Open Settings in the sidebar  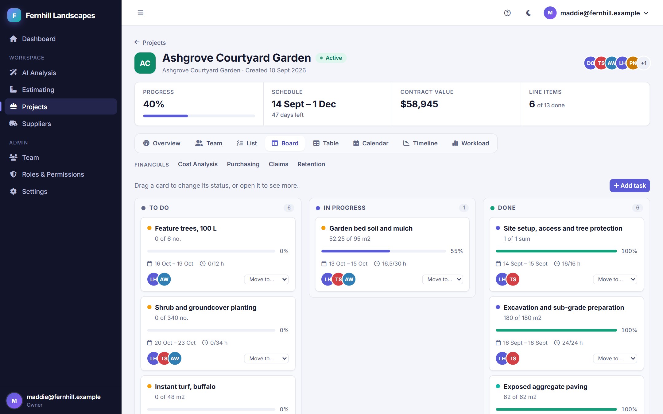pos(61,191)
